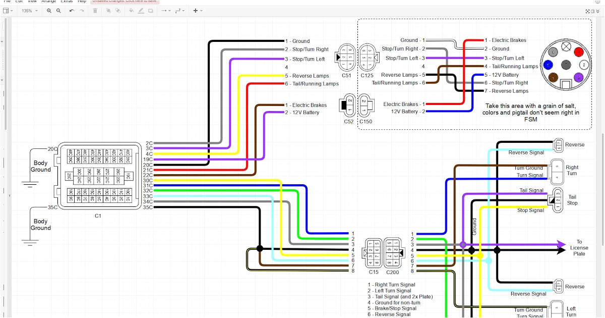
Task: Open the Line Color picker
Action: (x=141, y=10)
